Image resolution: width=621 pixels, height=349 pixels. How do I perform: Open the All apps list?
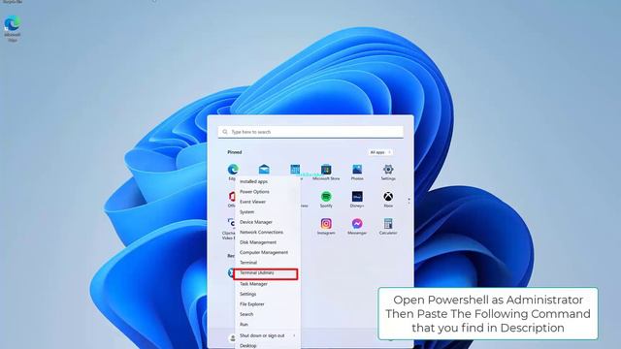(380, 152)
